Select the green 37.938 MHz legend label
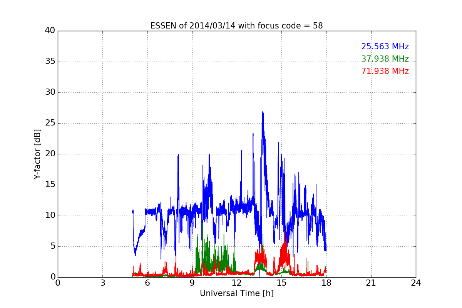This screenshot has height=308, width=462. tap(385, 59)
